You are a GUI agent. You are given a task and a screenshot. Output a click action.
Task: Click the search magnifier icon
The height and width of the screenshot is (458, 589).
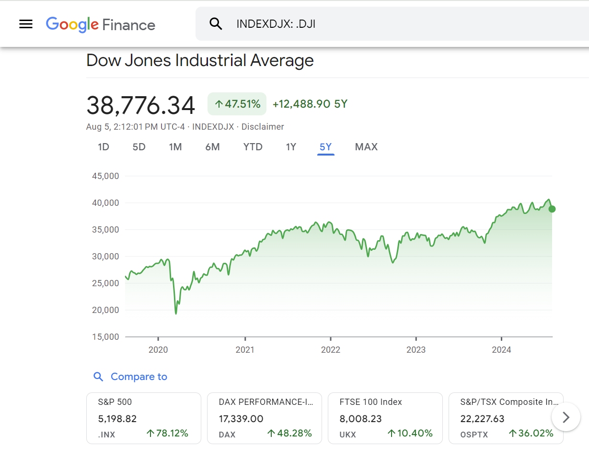pyautogui.click(x=216, y=24)
